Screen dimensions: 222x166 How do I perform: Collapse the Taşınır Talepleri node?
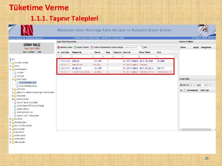click(x=13, y=79)
